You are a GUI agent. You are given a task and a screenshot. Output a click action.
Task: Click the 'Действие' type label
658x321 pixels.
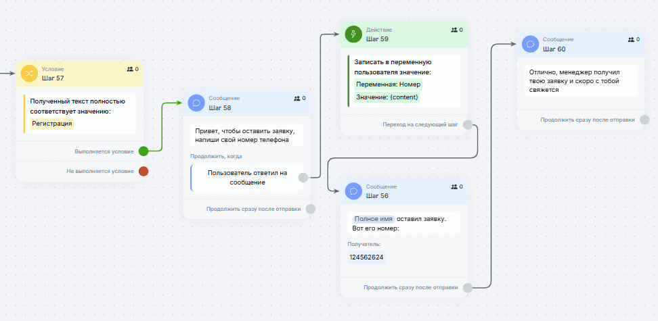(x=379, y=30)
